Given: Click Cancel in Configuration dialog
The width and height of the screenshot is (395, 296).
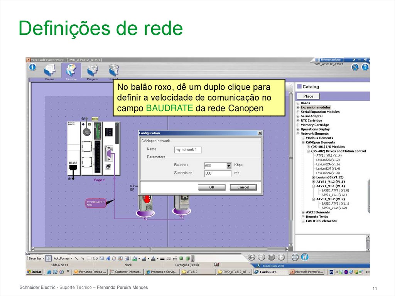Looking at the screenshot, I should click(x=243, y=187).
